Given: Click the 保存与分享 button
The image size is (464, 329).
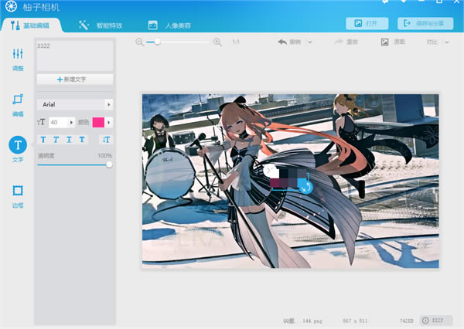Looking at the screenshot, I should pos(425,23).
